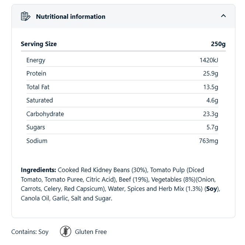
Task: Click the Contains: Soy allergen text
Action: [30, 232]
